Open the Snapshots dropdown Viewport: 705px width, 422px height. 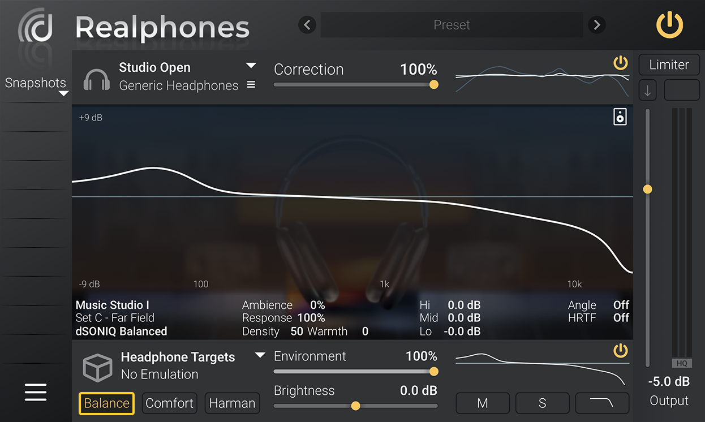coord(64,92)
